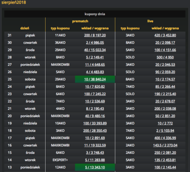Image resolution: width=190 pixels, height=172 pixels.
Task: Open prematch coupon 11 / 19 322,59
Action: tap(95, 145)
